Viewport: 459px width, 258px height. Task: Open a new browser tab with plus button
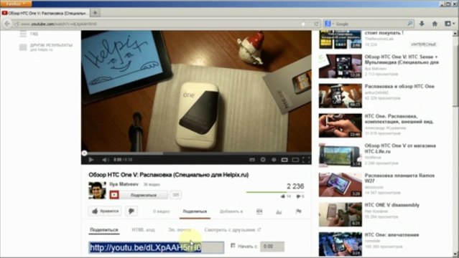click(95, 13)
